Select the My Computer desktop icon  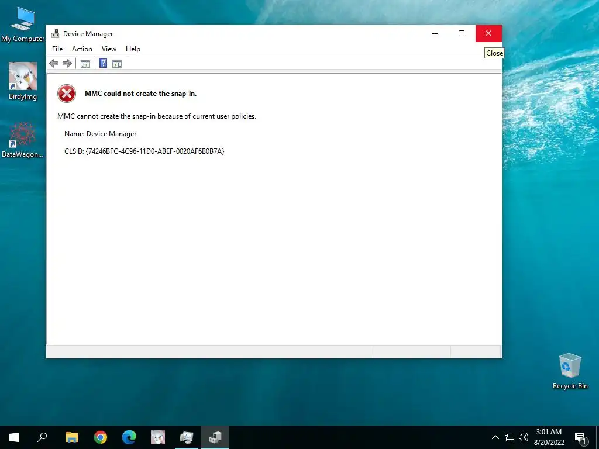(x=23, y=25)
